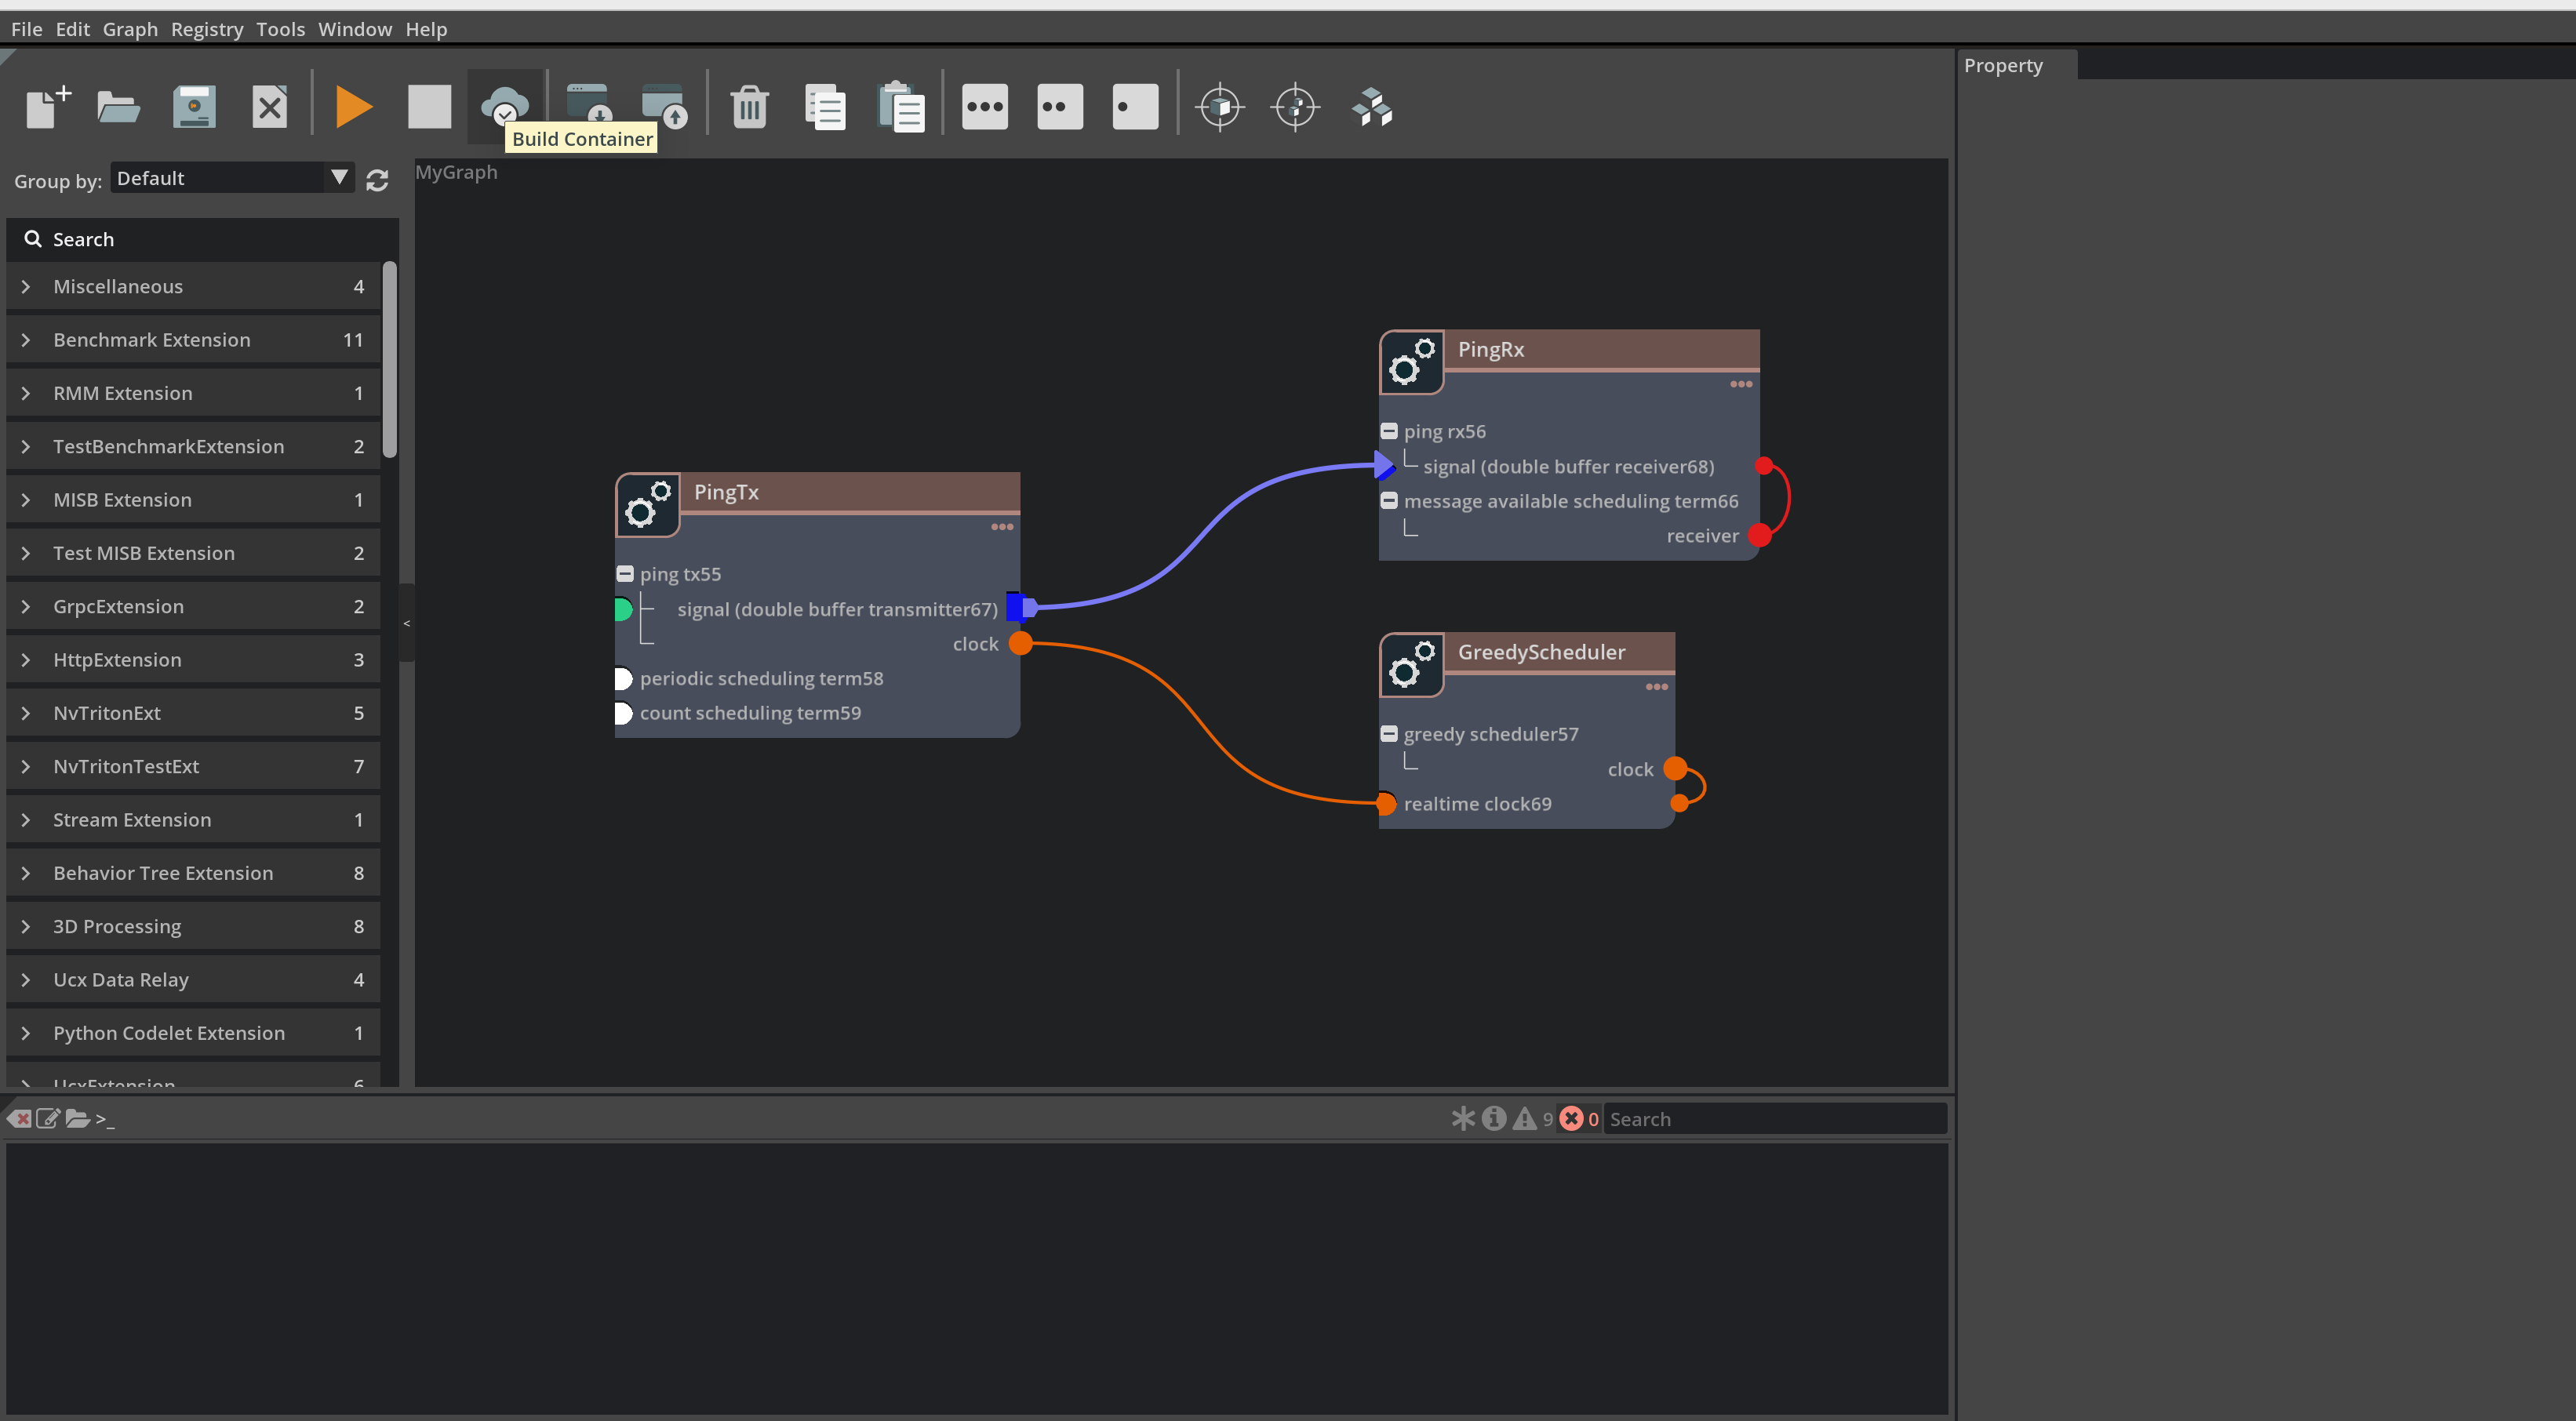This screenshot has width=2576, height=1421.
Task: Collapse the left component panel handle
Action: click(x=406, y=623)
